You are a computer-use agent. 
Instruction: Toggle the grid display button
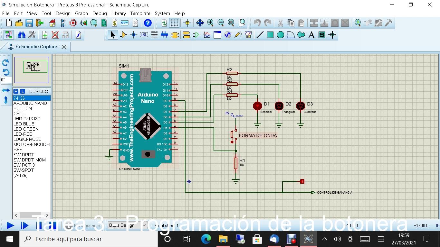[174, 23]
